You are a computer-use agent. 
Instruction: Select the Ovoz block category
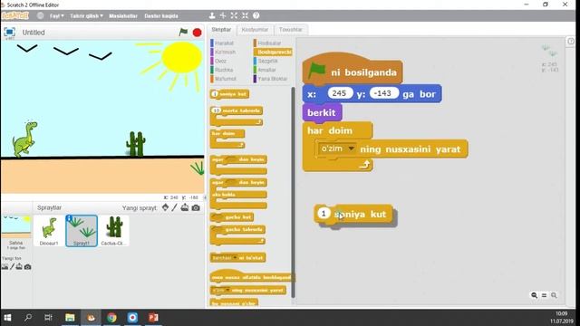pos(220,61)
